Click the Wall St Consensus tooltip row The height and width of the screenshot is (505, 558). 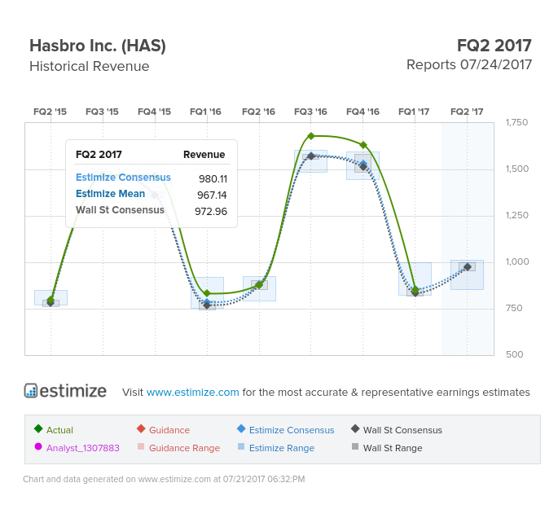point(152,210)
